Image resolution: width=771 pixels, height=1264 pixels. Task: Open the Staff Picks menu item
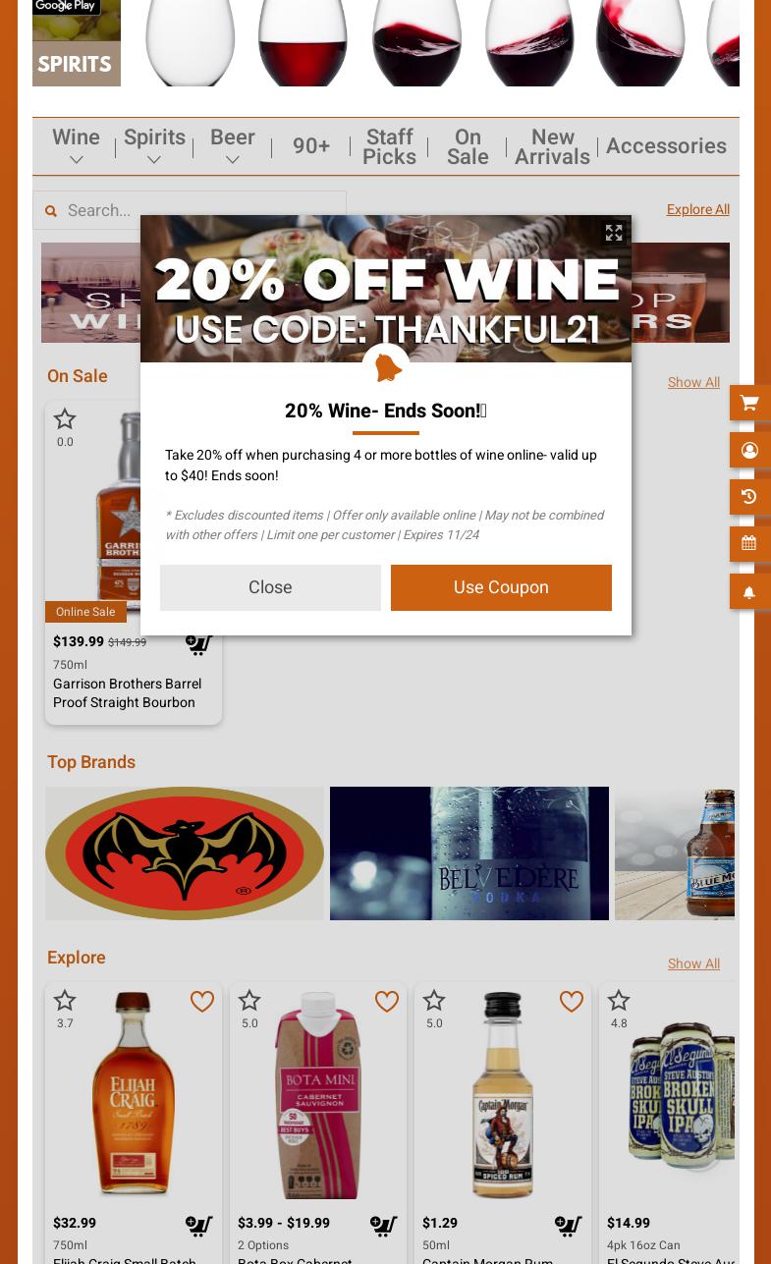(x=389, y=147)
